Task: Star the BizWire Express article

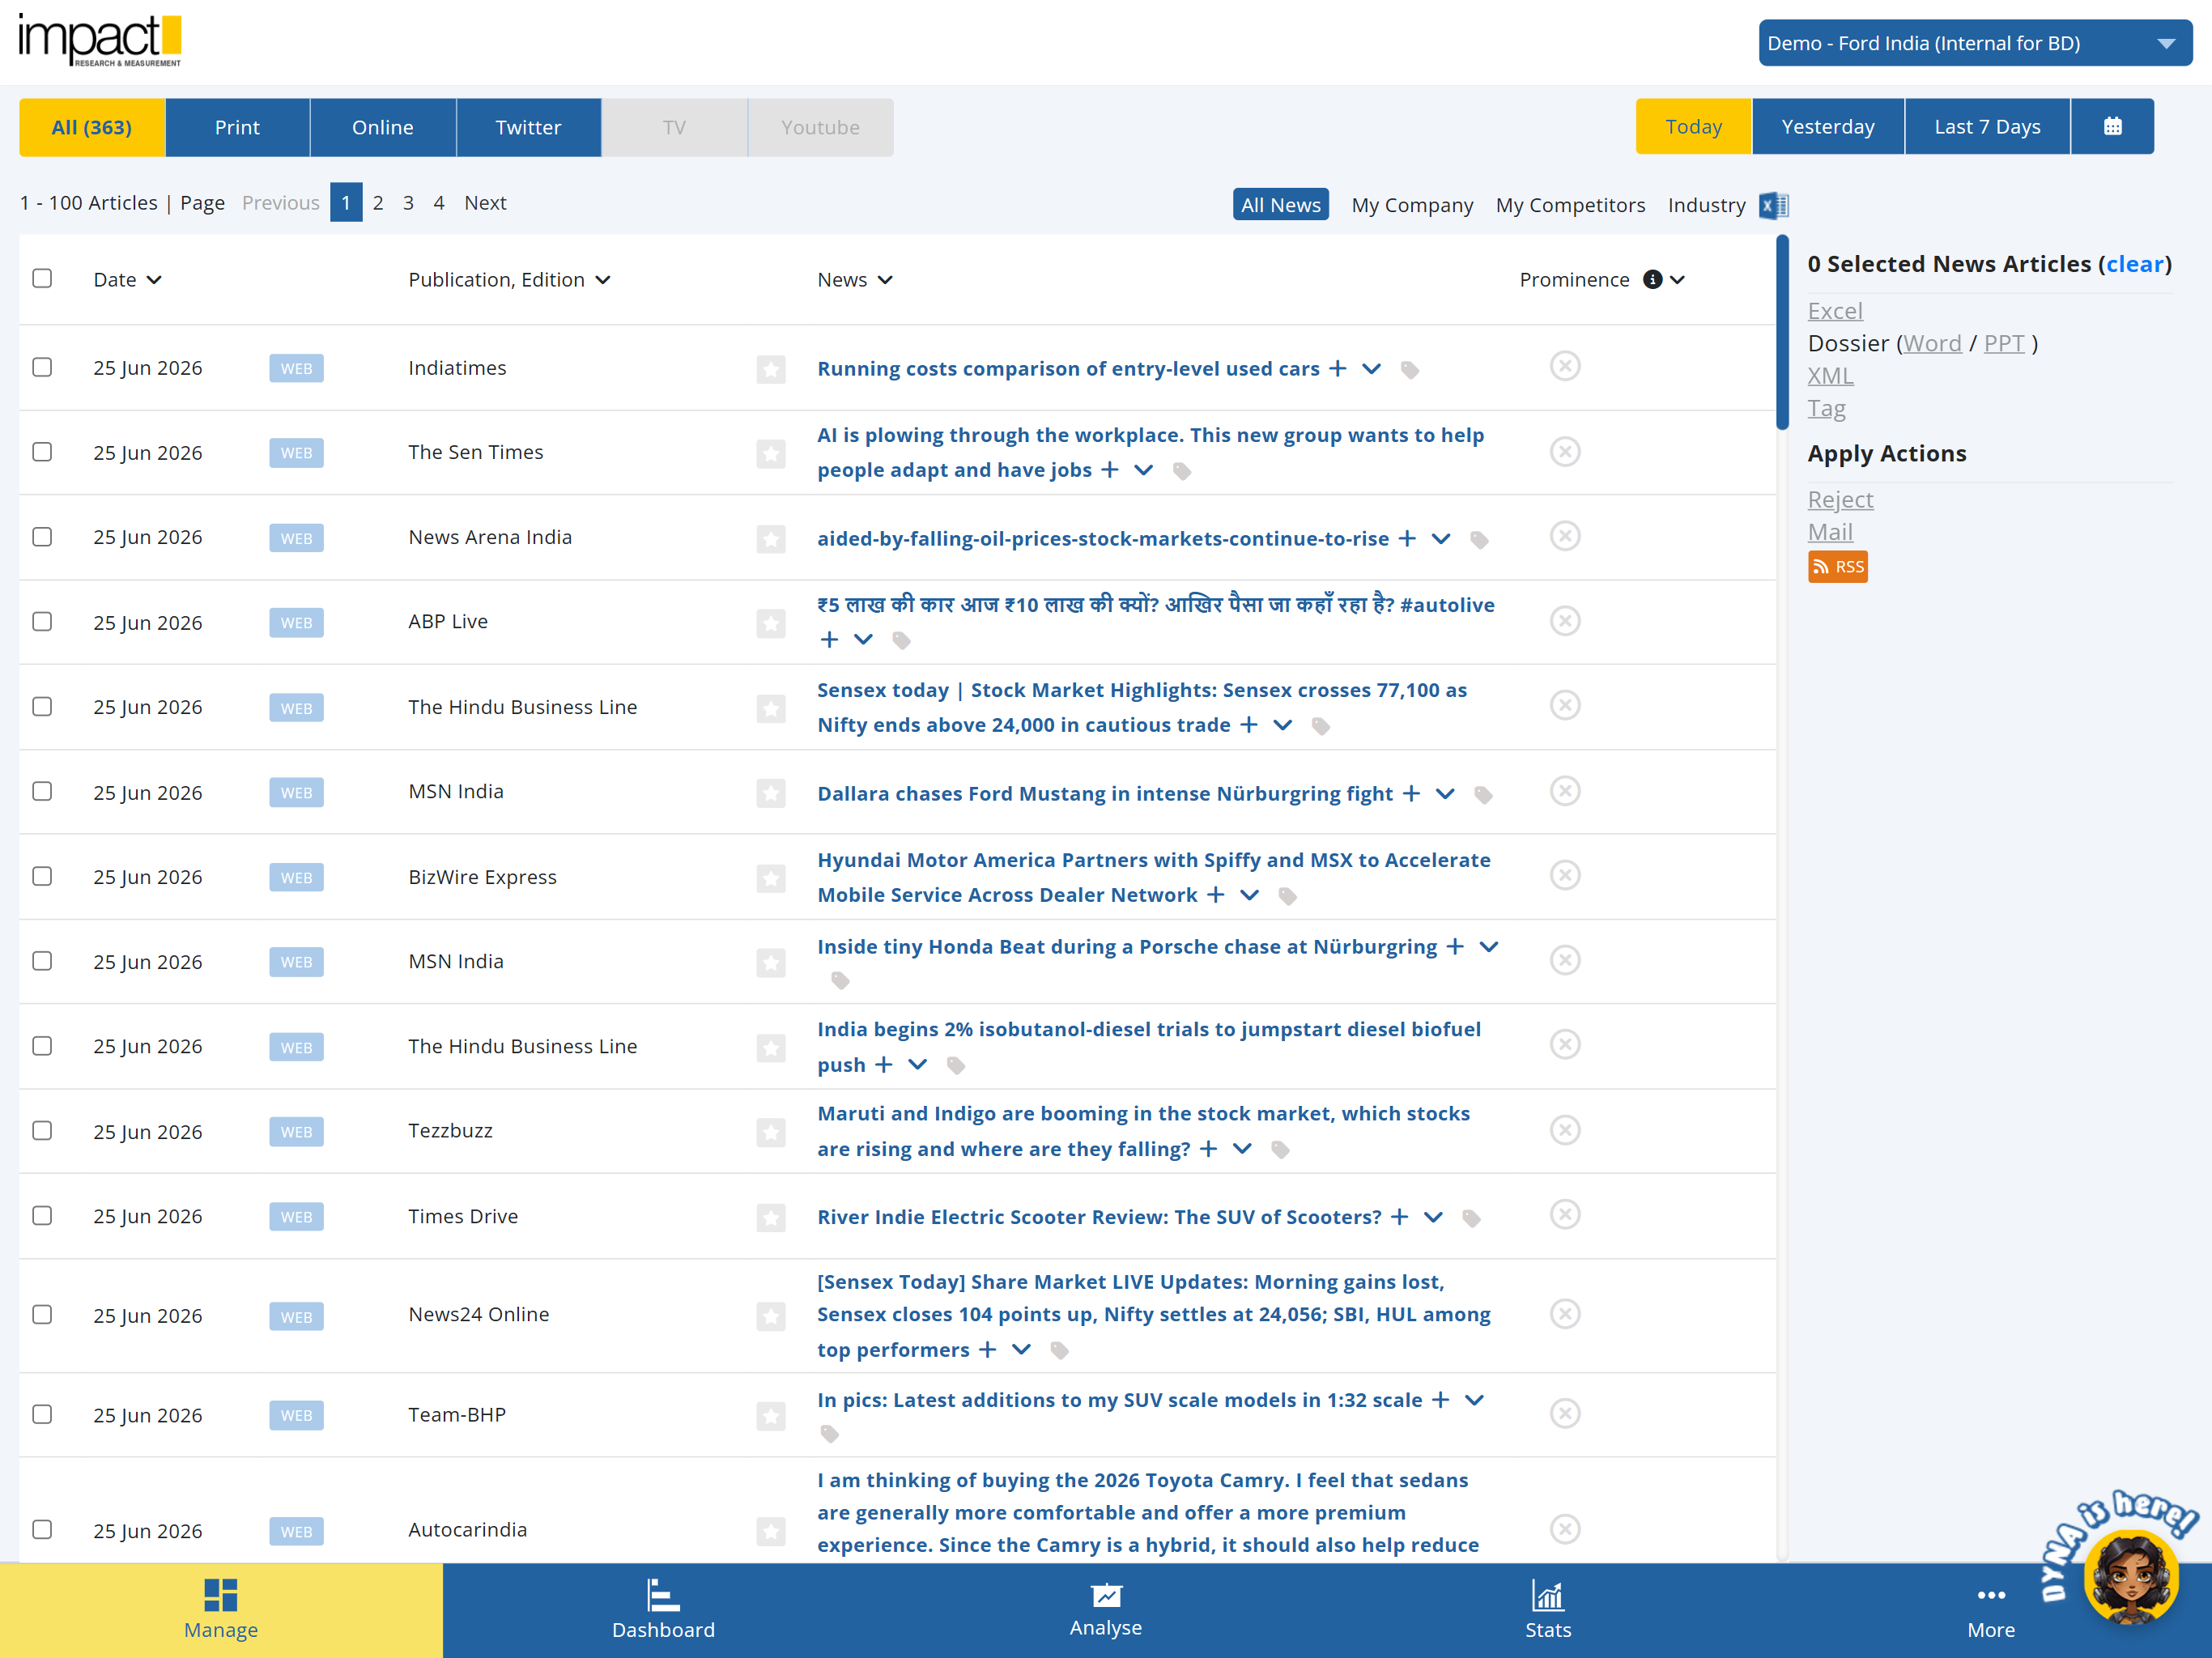Action: pos(770,878)
